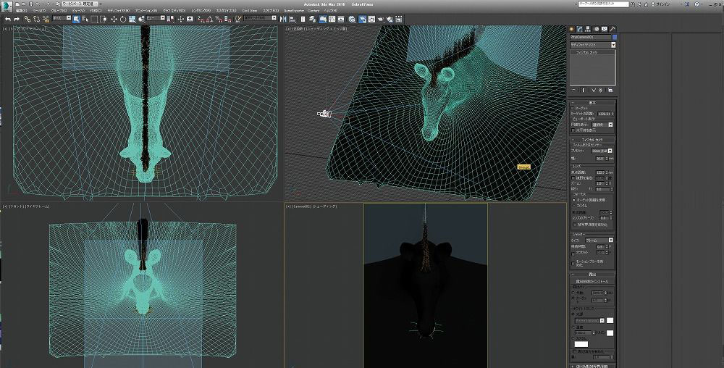Click the white illuminant color swatch
This screenshot has height=368, width=724.
point(610,320)
